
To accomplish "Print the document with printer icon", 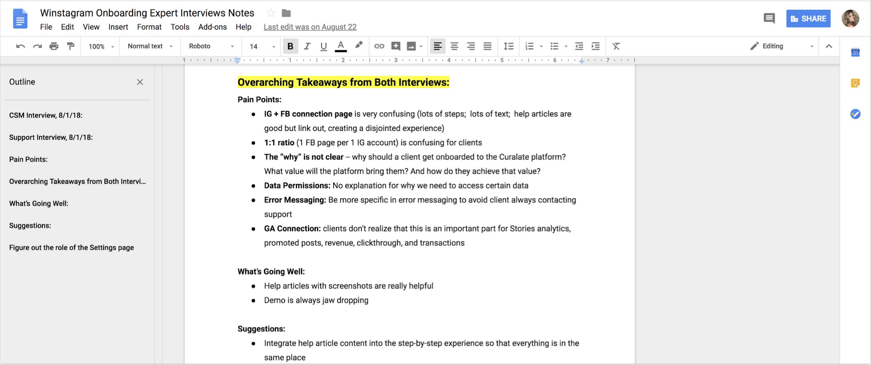I will click(x=54, y=46).
